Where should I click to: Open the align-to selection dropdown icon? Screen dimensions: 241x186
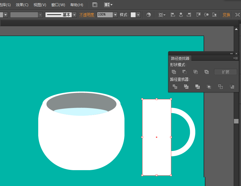pos(162,15)
